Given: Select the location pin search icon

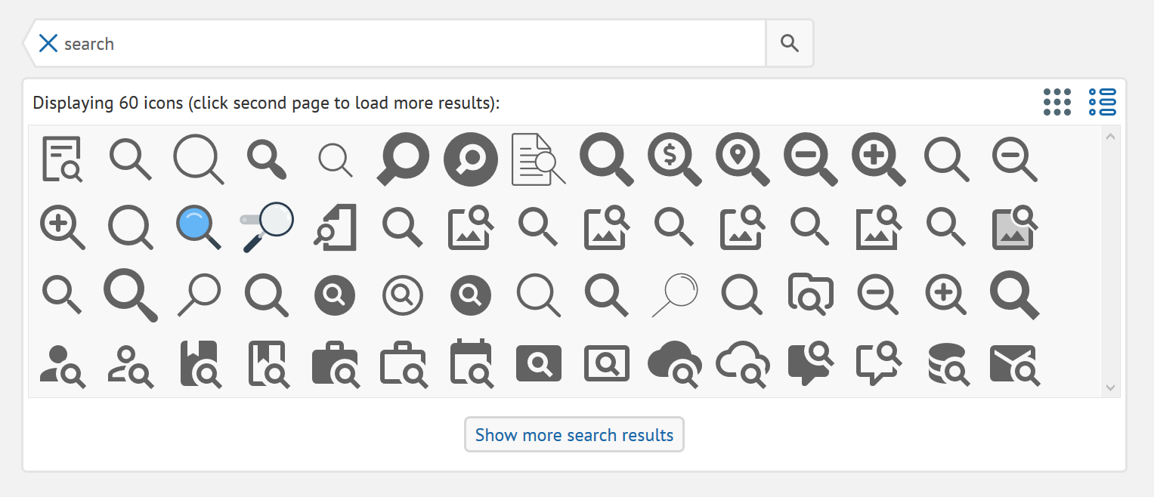Looking at the screenshot, I should (x=741, y=159).
